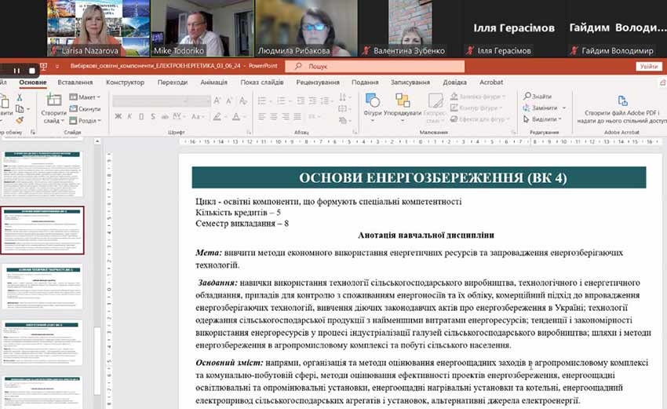Click the Замінити (Replace) button
667x409 pixels.
click(544, 108)
